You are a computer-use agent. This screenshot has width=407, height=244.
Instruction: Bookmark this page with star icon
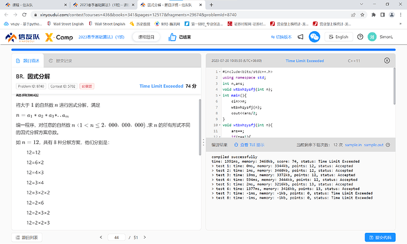click(x=362, y=15)
